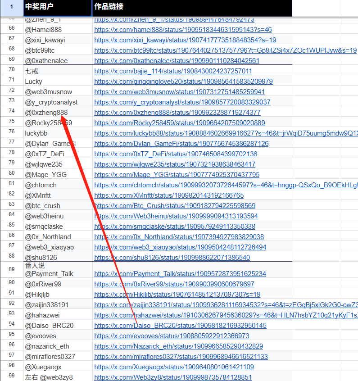Open the web3musnow status link
The width and height of the screenshot is (358, 381).
(x=179, y=92)
